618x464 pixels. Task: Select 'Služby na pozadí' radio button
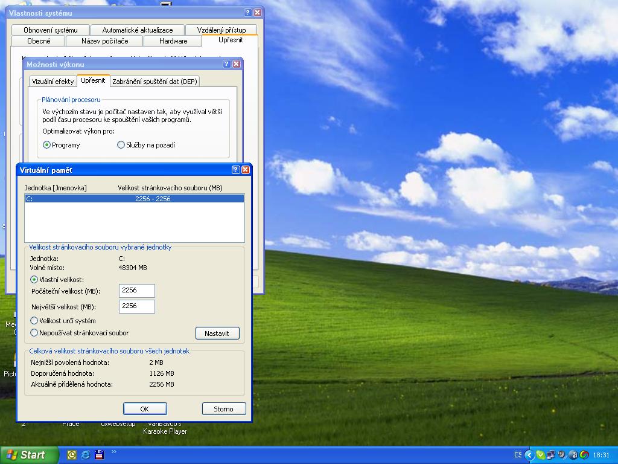(x=121, y=145)
